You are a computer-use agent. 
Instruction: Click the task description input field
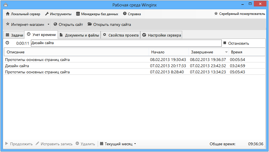pos(126,43)
